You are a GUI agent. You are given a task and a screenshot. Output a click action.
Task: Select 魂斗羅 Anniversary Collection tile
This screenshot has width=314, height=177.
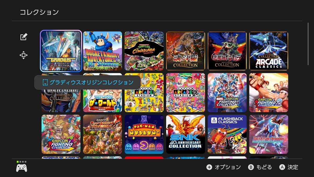pyautogui.click(x=186, y=51)
